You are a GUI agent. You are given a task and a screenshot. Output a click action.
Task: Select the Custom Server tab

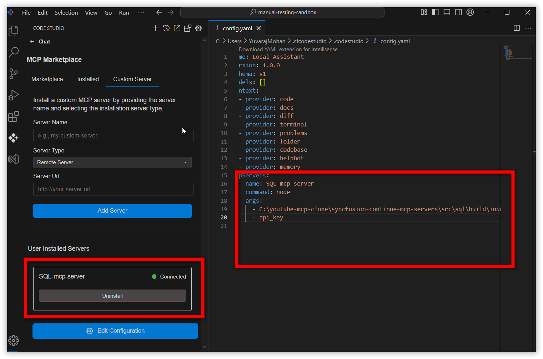[x=132, y=79]
